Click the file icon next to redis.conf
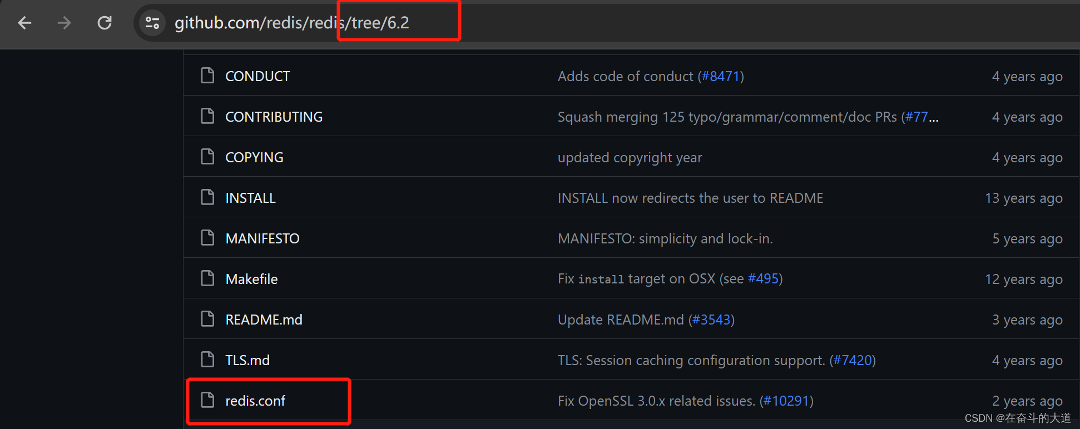Image resolution: width=1080 pixels, height=429 pixels. click(x=207, y=400)
